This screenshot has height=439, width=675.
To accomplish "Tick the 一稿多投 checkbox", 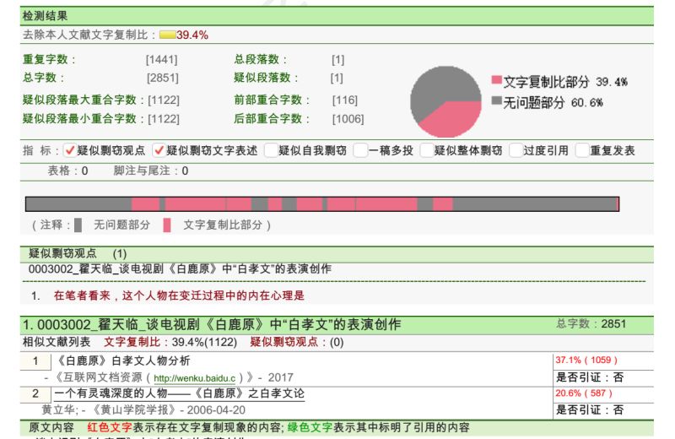I will (360, 151).
